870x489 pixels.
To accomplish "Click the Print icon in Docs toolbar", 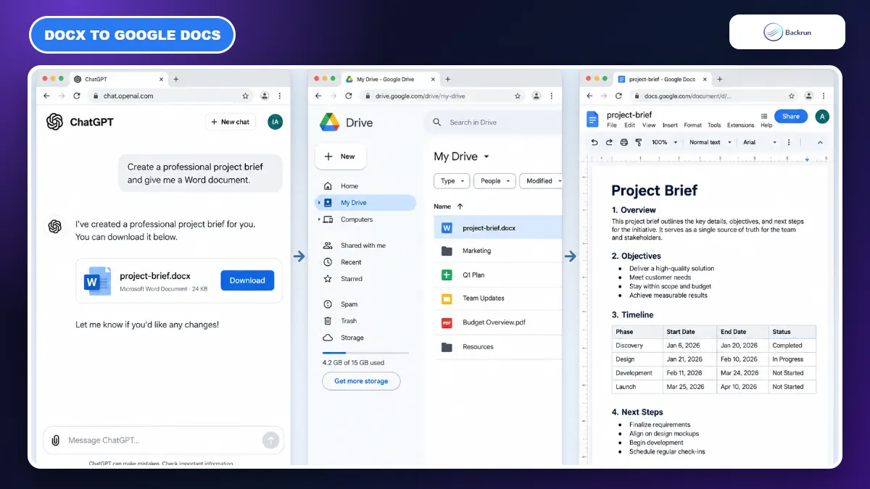I will pos(623,143).
